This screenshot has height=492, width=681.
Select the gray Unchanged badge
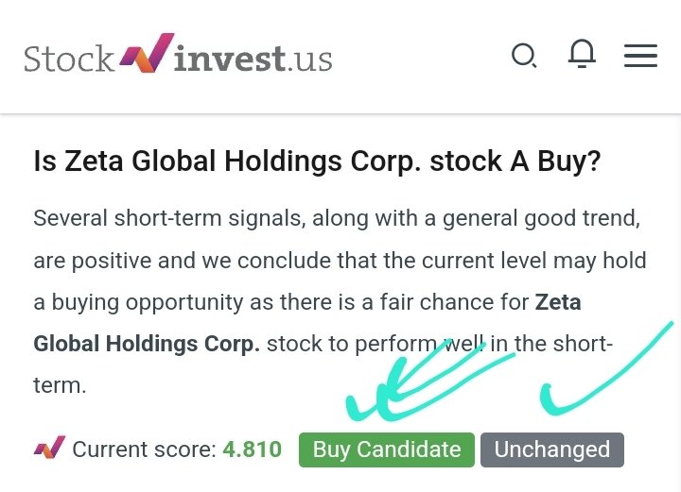pyautogui.click(x=552, y=450)
